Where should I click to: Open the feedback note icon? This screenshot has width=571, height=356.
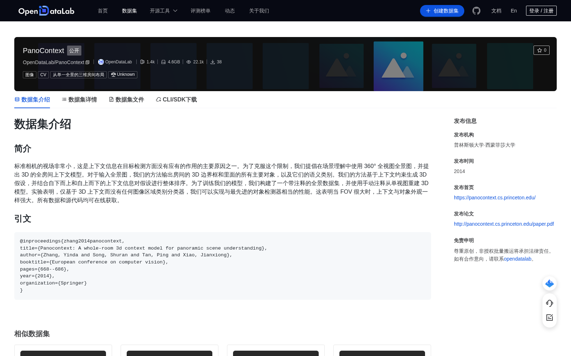tap(550, 318)
